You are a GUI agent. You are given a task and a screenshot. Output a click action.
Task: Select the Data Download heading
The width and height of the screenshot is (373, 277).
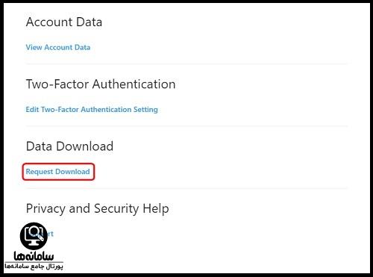pyautogui.click(x=69, y=146)
